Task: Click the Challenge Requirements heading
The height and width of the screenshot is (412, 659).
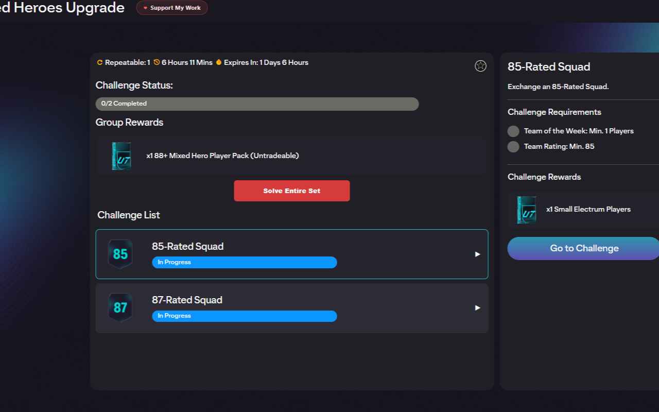Action: pyautogui.click(x=554, y=112)
